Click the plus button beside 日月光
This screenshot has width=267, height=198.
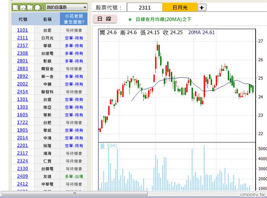202,8
